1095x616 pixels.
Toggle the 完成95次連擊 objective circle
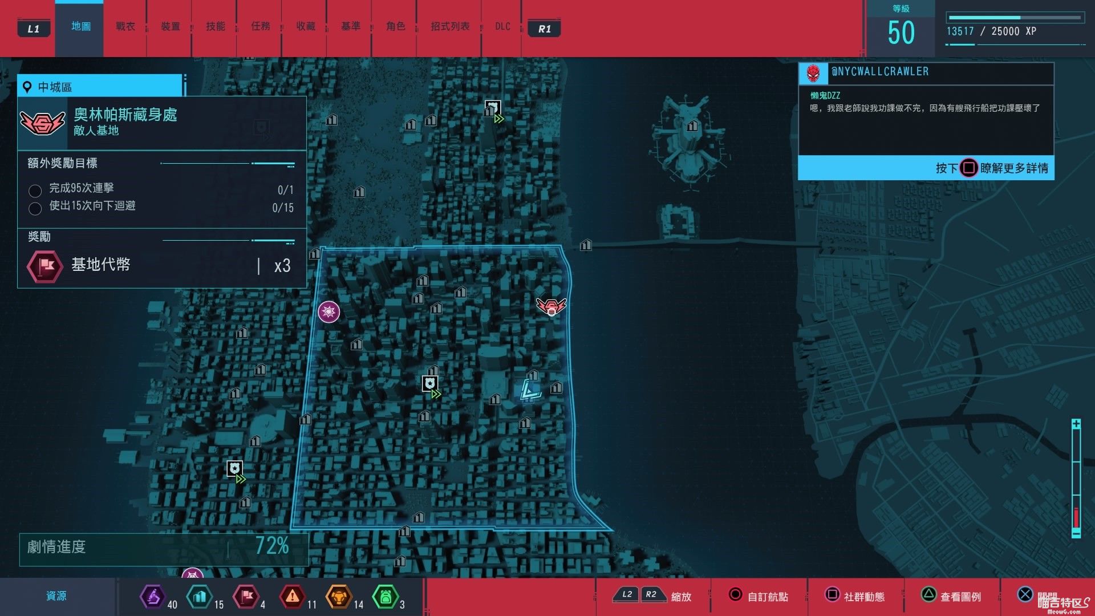point(35,191)
